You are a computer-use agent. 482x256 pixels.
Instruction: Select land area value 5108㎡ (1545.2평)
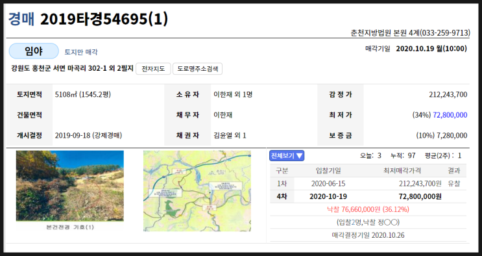(82, 94)
